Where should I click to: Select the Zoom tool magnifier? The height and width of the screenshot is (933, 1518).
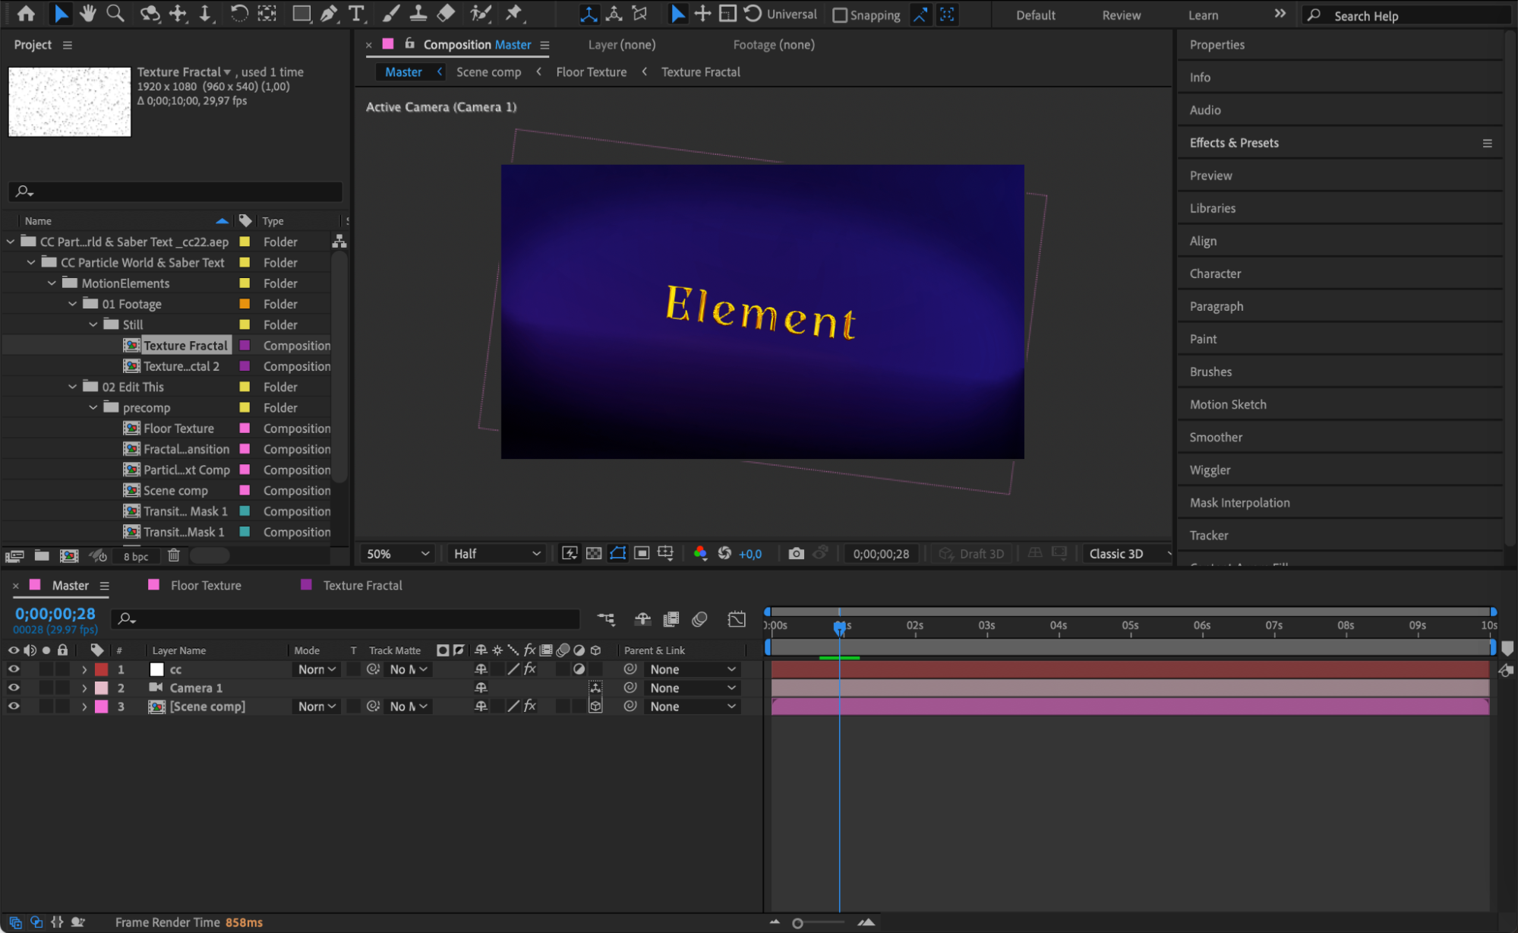click(x=115, y=14)
